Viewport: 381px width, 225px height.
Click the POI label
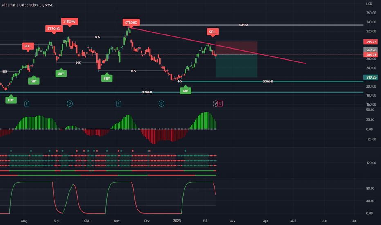click(x=180, y=81)
